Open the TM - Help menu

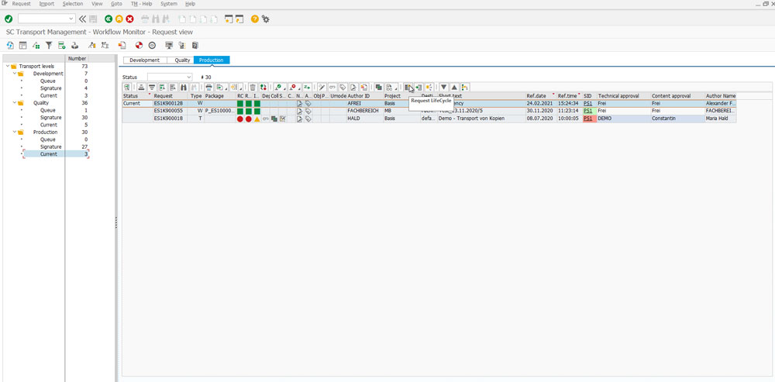pyautogui.click(x=141, y=3)
